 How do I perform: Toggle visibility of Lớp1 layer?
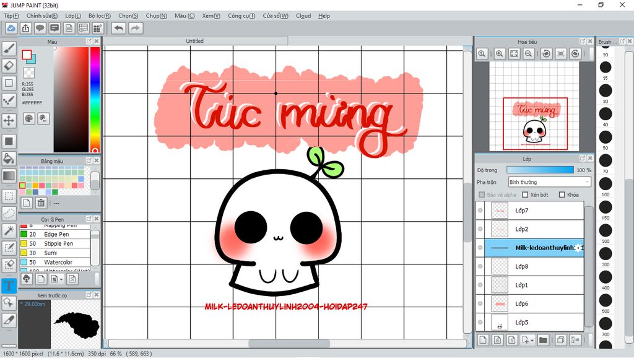coord(480,285)
